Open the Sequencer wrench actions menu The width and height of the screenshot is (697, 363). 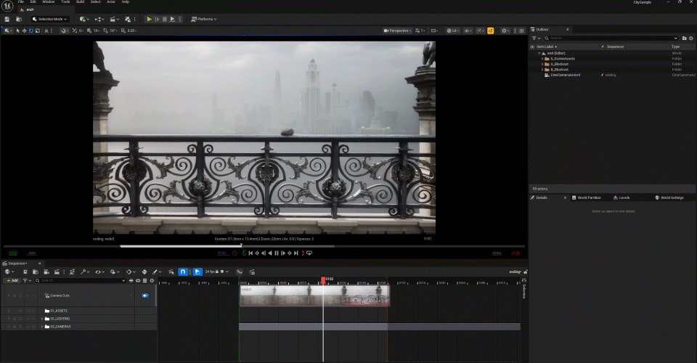pos(83,272)
